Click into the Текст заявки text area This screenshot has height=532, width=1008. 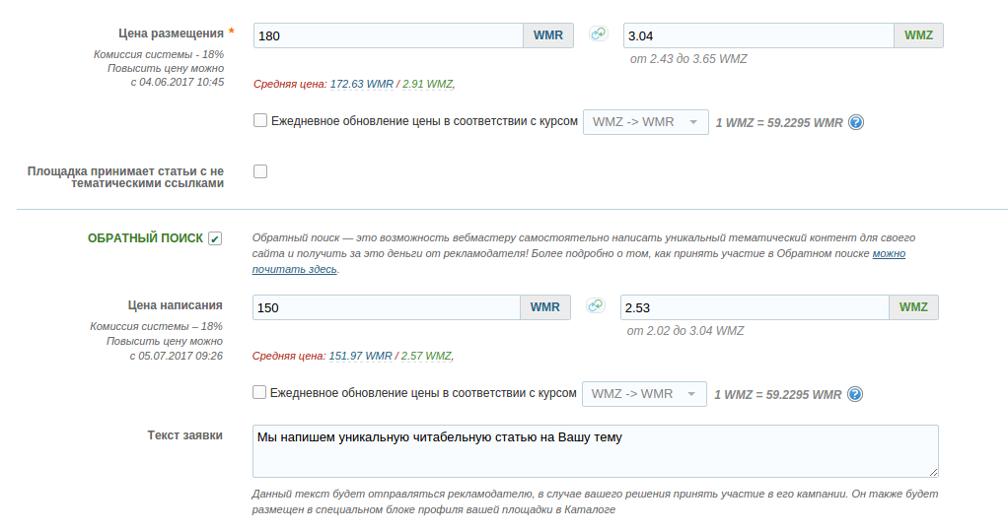point(596,451)
